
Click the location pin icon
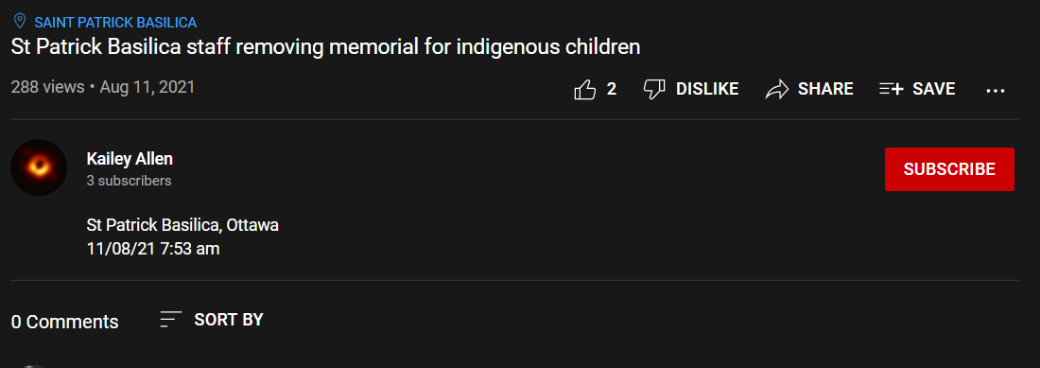click(20, 21)
